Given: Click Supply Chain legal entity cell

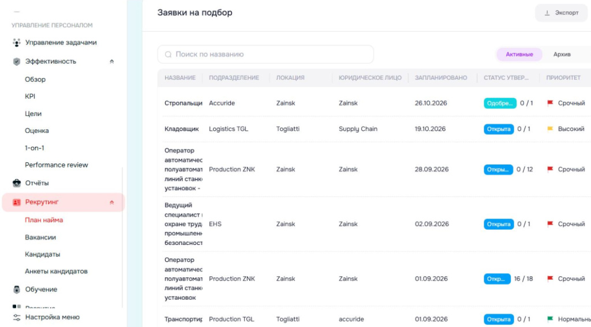Looking at the screenshot, I should [x=358, y=129].
